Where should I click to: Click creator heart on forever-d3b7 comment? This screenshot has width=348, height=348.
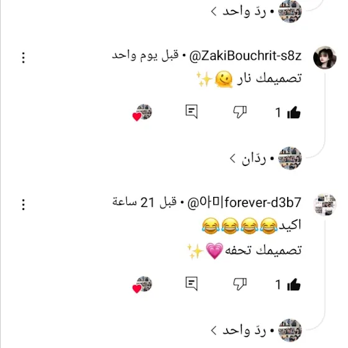(142, 285)
